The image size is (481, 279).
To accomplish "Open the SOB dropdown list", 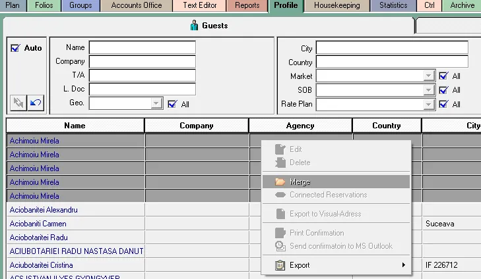I will [x=428, y=90].
